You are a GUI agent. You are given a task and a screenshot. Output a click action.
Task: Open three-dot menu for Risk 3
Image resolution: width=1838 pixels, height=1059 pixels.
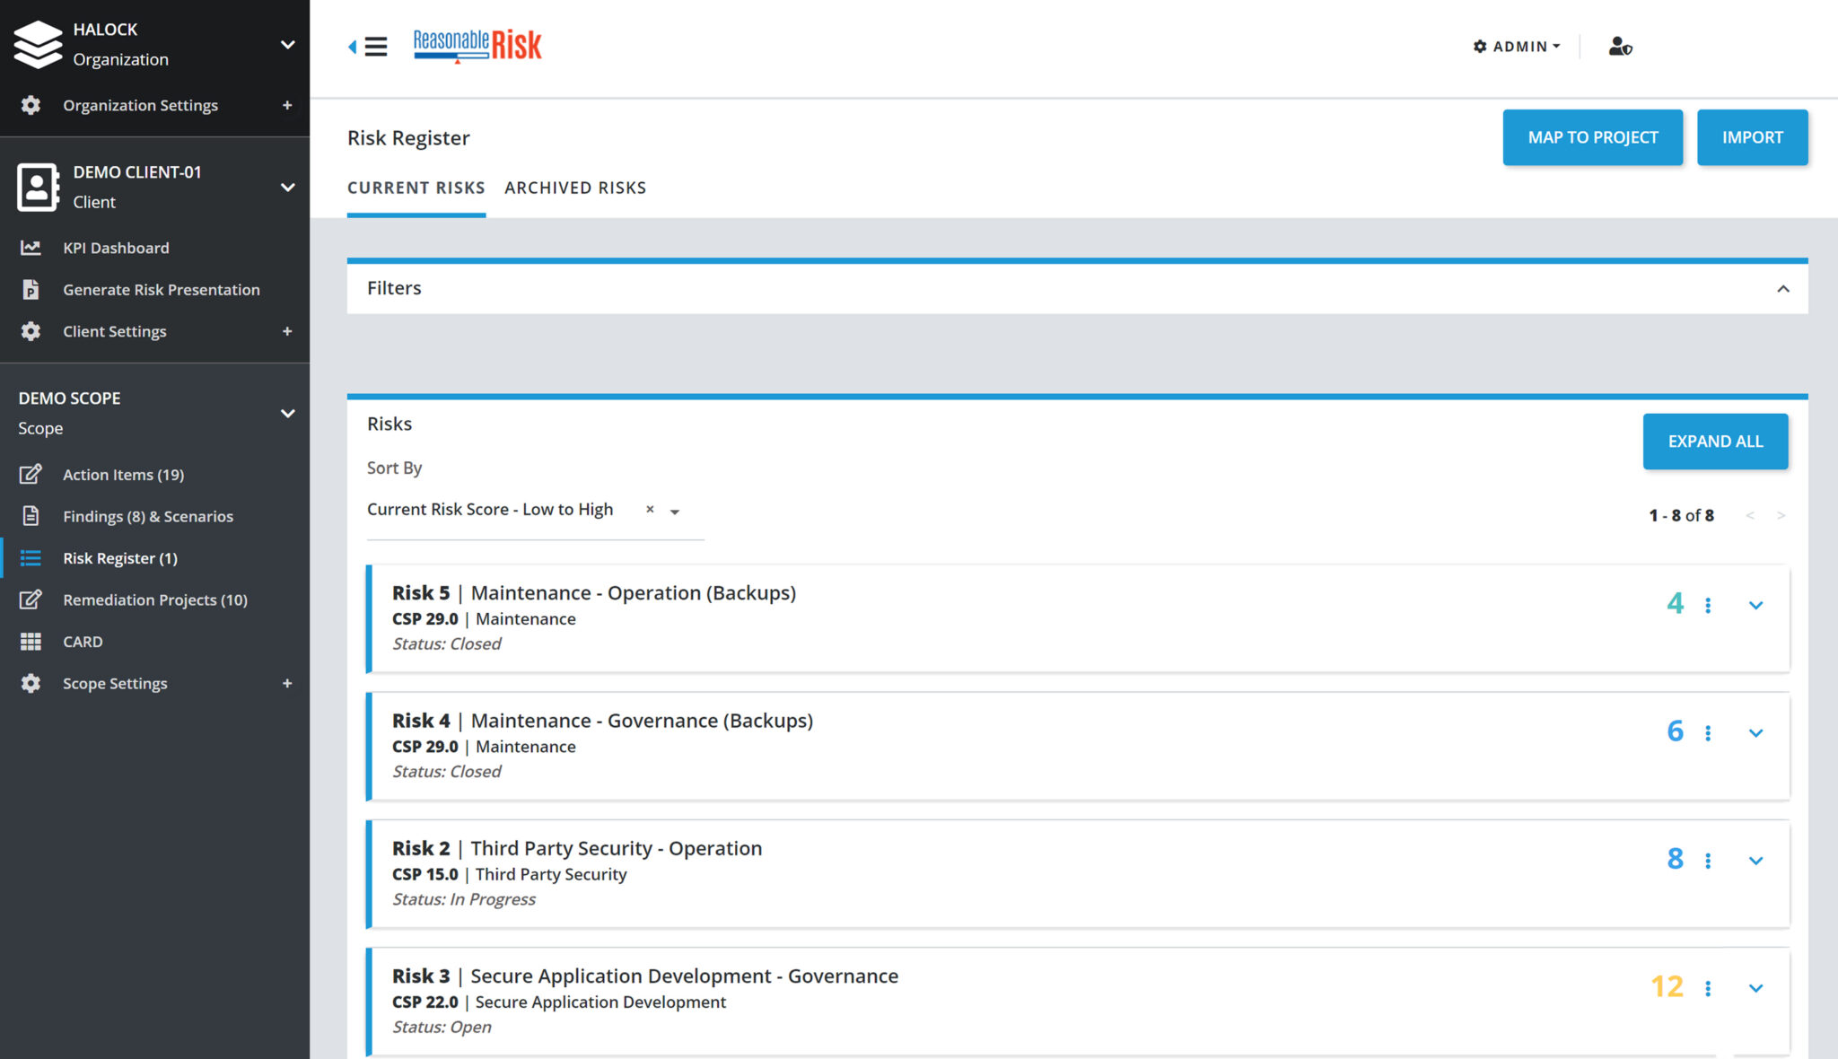1708,988
